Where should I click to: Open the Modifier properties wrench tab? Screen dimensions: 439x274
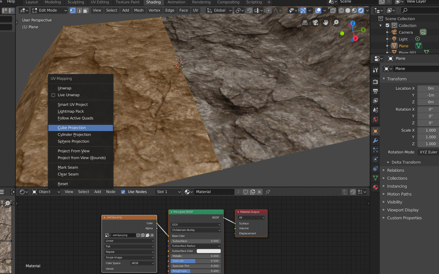pyautogui.click(x=375, y=141)
